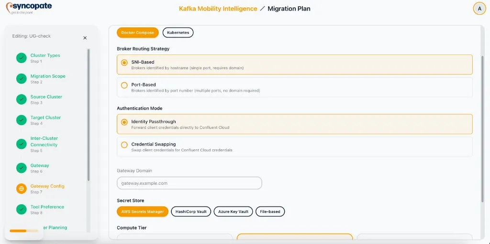
Task: Click the Source Cluster checkmark icon
Action: (21, 99)
